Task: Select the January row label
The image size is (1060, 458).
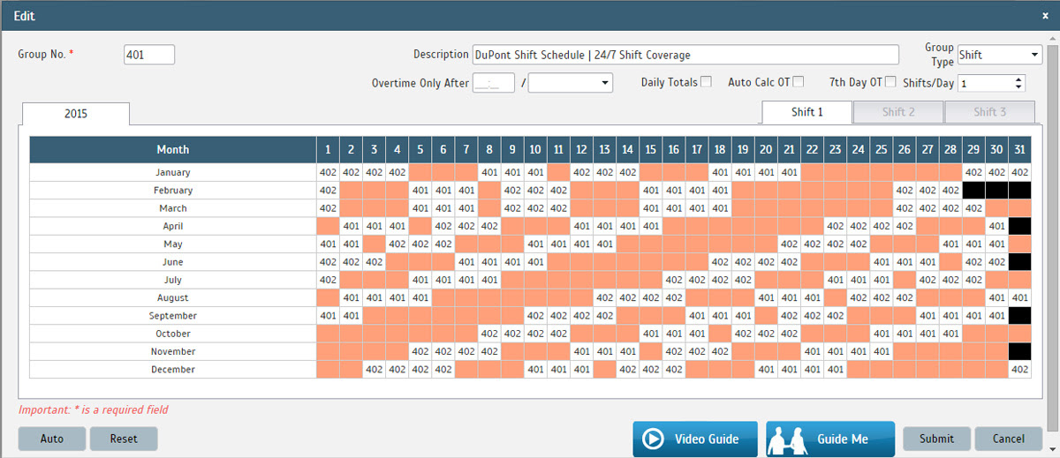Action: 173,172
